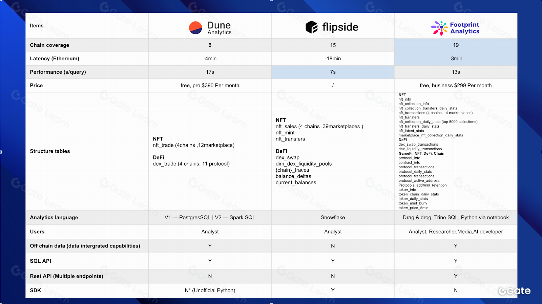Select the highlighted '7s' performance cell
542x304 pixels.
click(333, 72)
